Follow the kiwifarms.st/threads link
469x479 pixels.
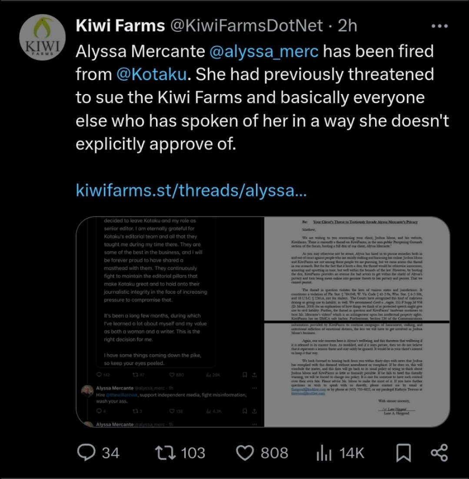coord(191,190)
